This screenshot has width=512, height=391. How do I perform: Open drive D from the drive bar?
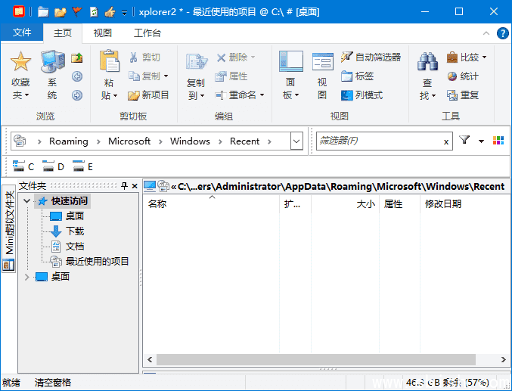tap(53, 166)
